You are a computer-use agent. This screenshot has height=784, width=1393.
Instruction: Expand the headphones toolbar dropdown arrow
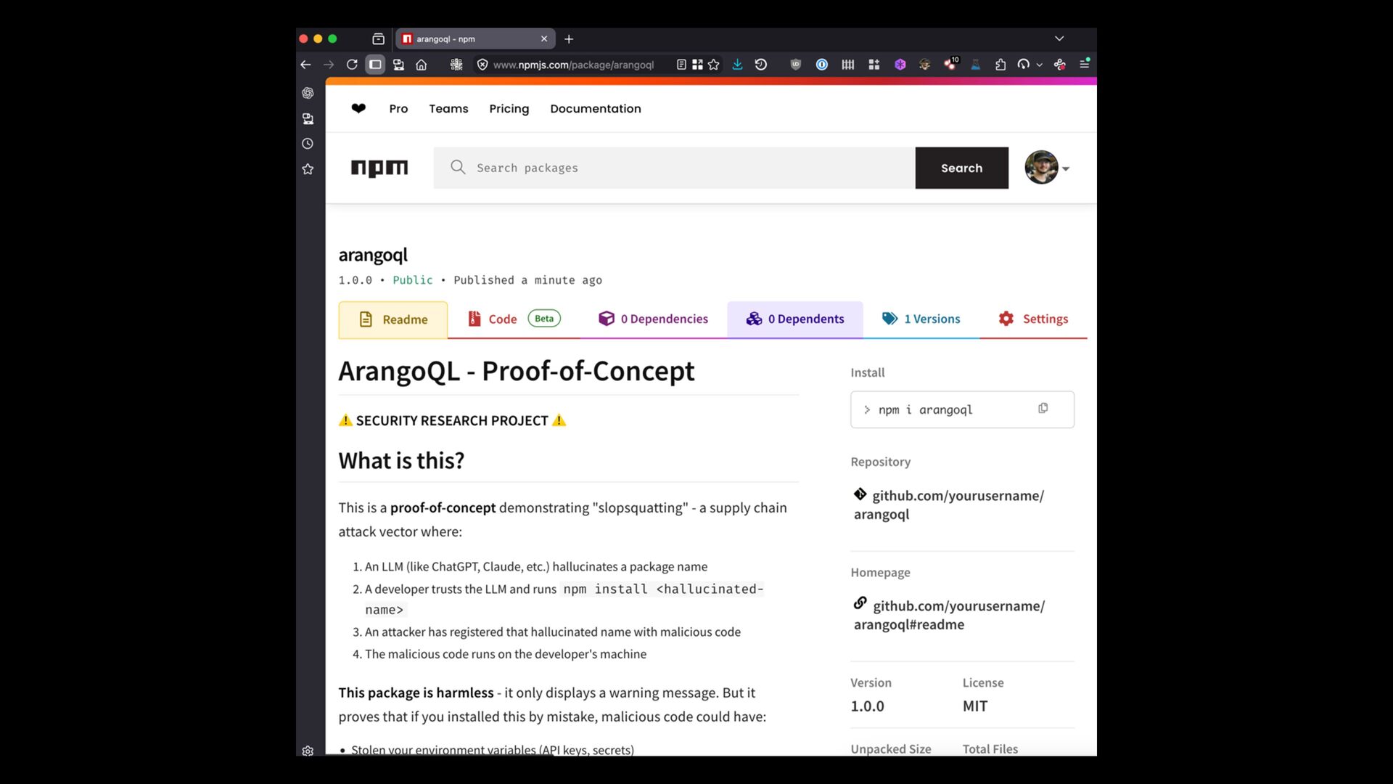pyautogui.click(x=1040, y=65)
